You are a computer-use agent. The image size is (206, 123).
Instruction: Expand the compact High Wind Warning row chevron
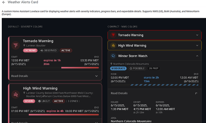click(197, 45)
